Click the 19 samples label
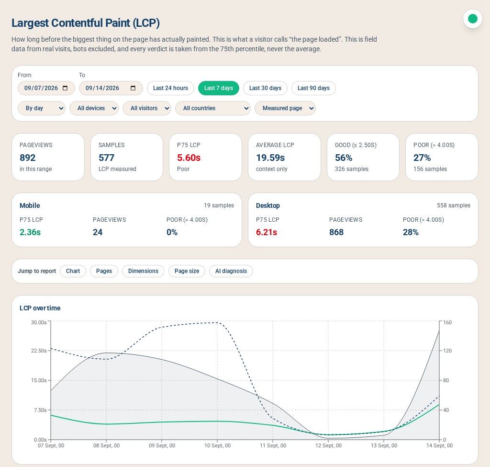 (x=219, y=205)
